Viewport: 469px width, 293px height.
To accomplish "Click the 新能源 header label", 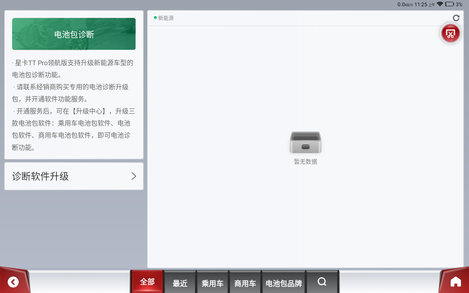I will (x=166, y=18).
